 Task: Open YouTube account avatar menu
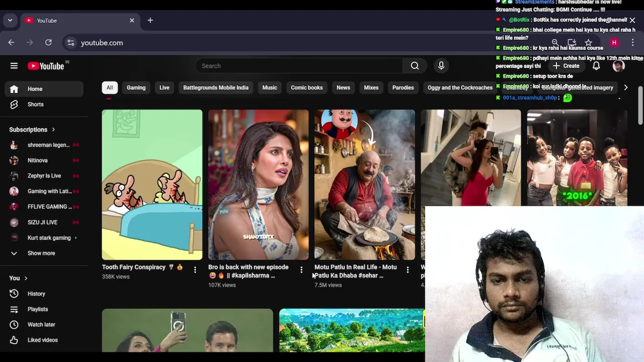coord(618,66)
